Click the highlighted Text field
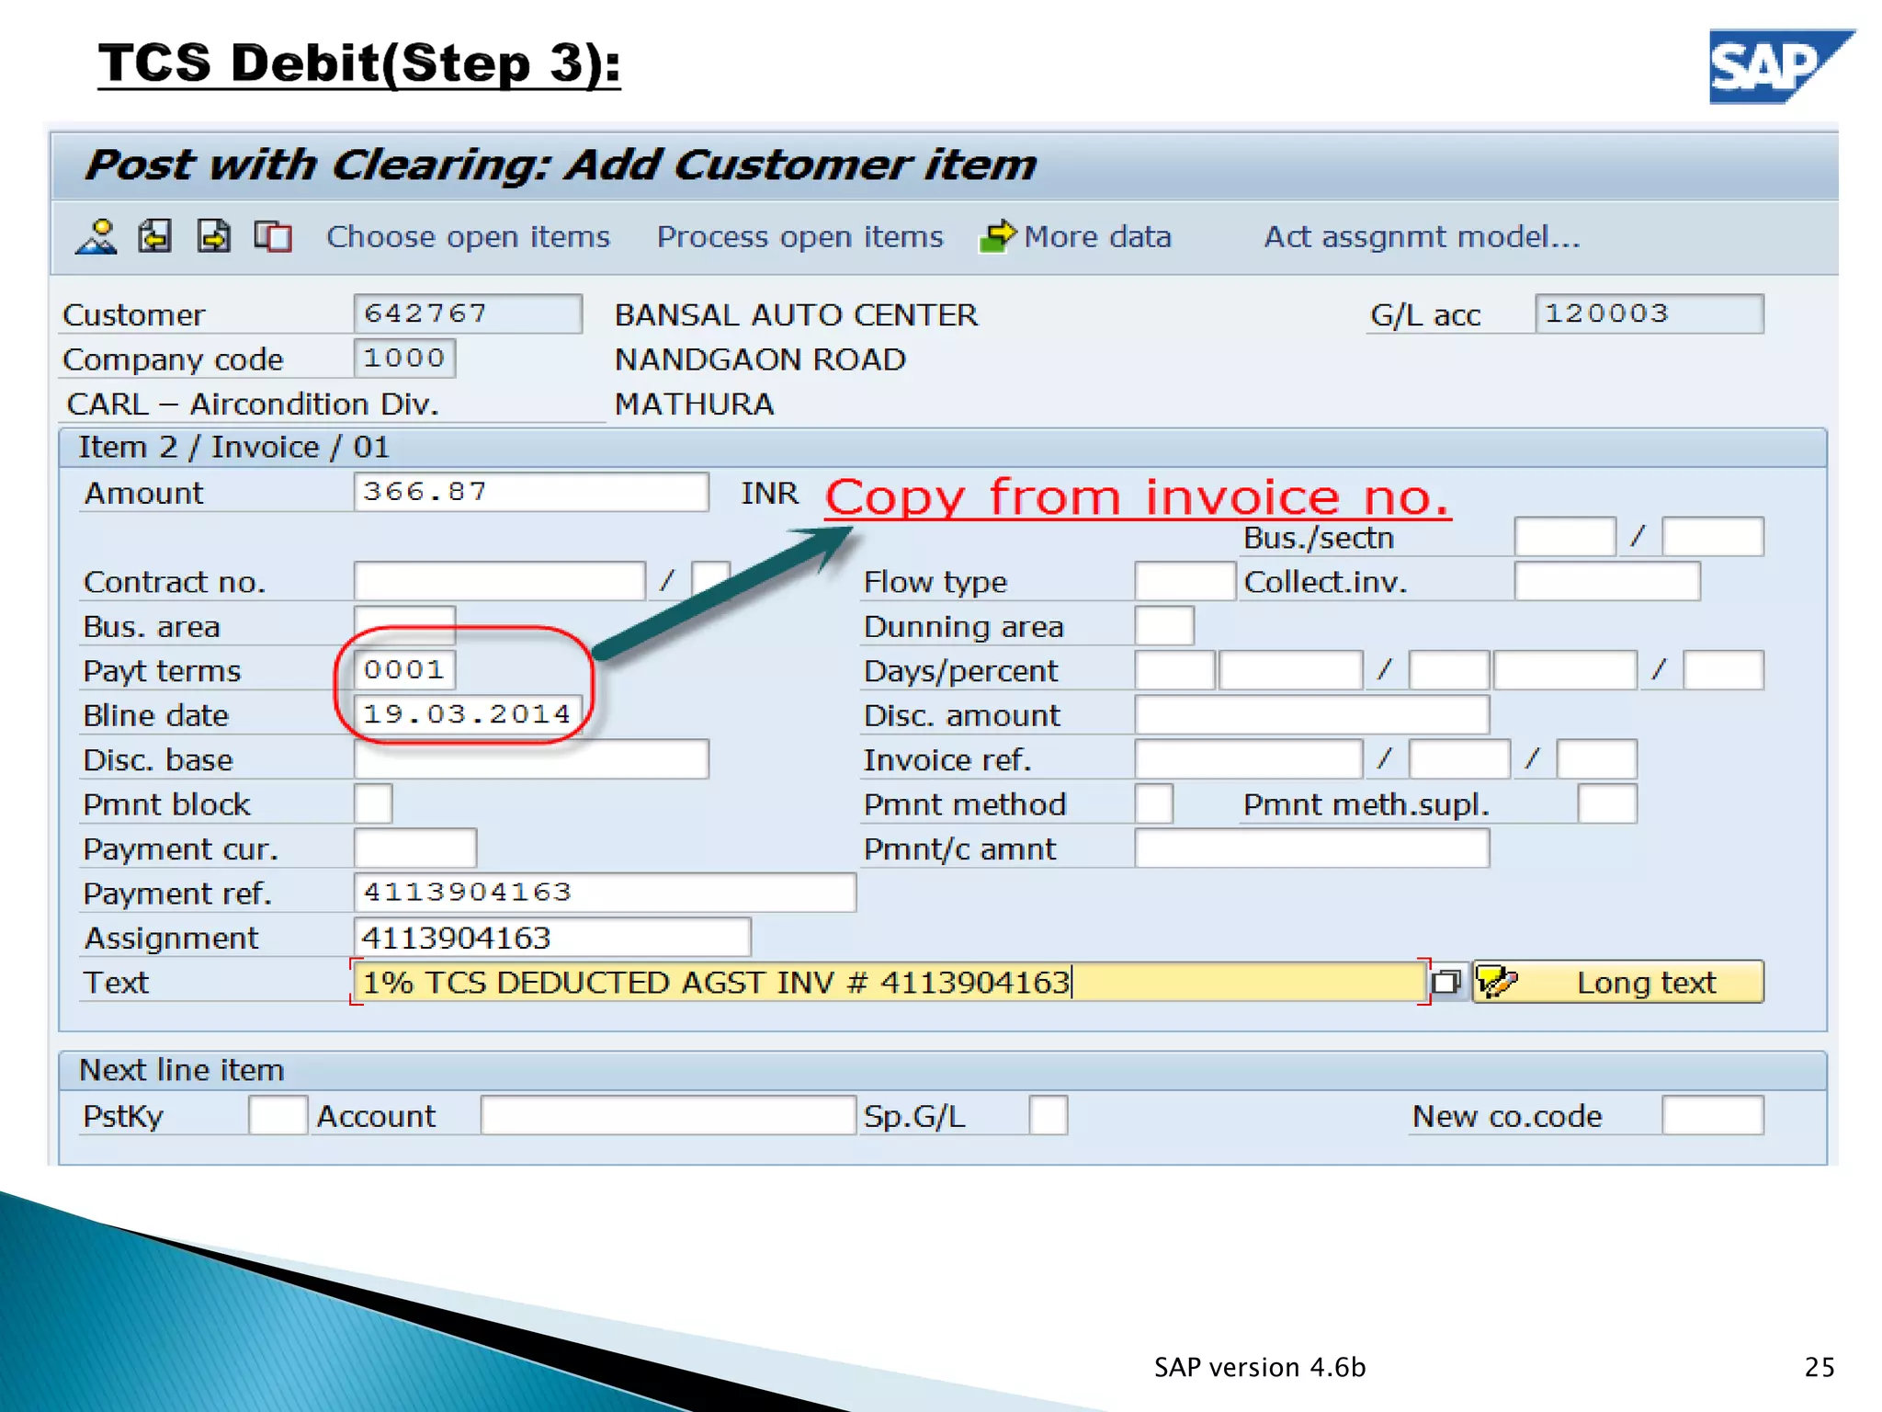Image resolution: width=1882 pixels, height=1412 pixels. pyautogui.click(x=890, y=982)
